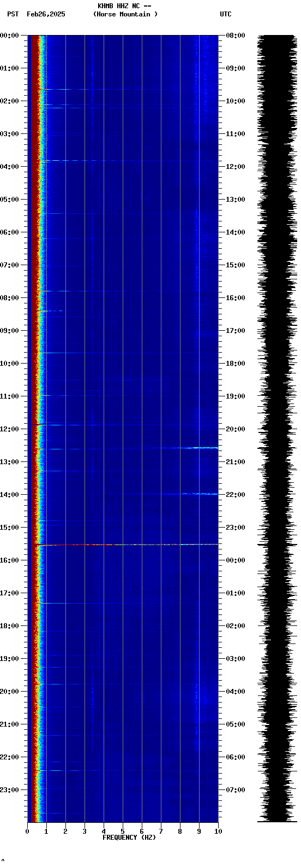Click the frequency axis tick '5'

[123, 832]
